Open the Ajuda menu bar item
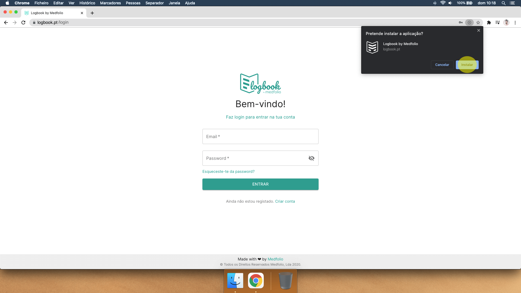 pyautogui.click(x=189, y=3)
